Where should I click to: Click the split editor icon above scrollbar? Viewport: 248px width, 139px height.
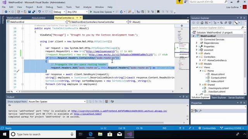pos(182,26)
